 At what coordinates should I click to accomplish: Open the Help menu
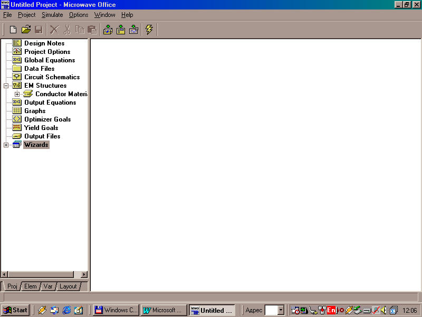point(127,15)
